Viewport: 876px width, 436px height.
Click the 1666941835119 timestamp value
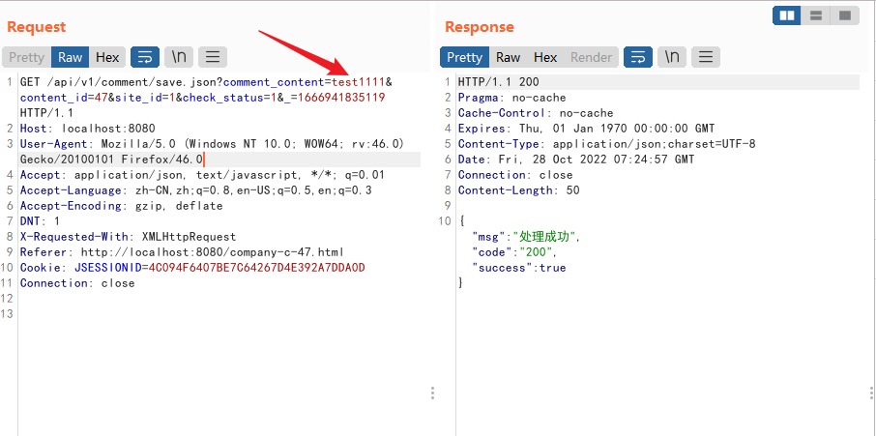coord(340,98)
